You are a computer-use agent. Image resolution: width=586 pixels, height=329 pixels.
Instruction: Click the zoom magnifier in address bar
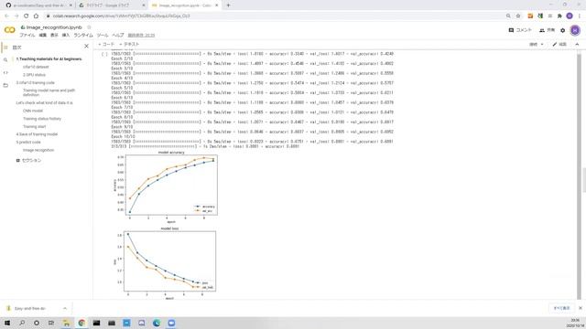pos(508,16)
